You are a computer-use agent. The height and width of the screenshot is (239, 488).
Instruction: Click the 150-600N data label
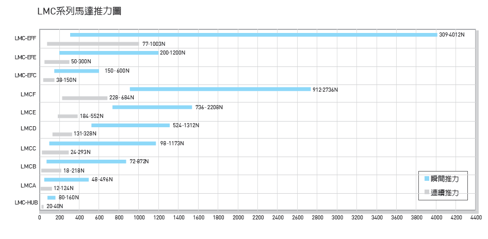(117, 71)
